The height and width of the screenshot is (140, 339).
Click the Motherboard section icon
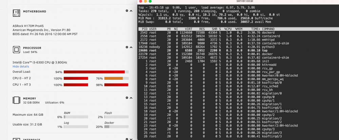[x=16, y=13]
